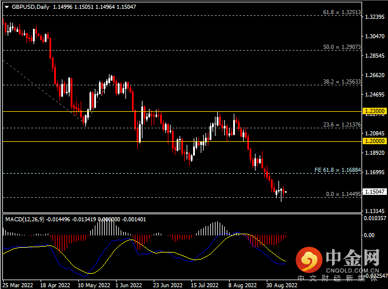
Task: Click the 30 Aug 2022 date marker
Action: (x=281, y=285)
